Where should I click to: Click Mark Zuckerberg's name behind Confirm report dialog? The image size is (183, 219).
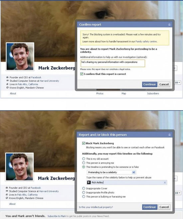click(57, 68)
